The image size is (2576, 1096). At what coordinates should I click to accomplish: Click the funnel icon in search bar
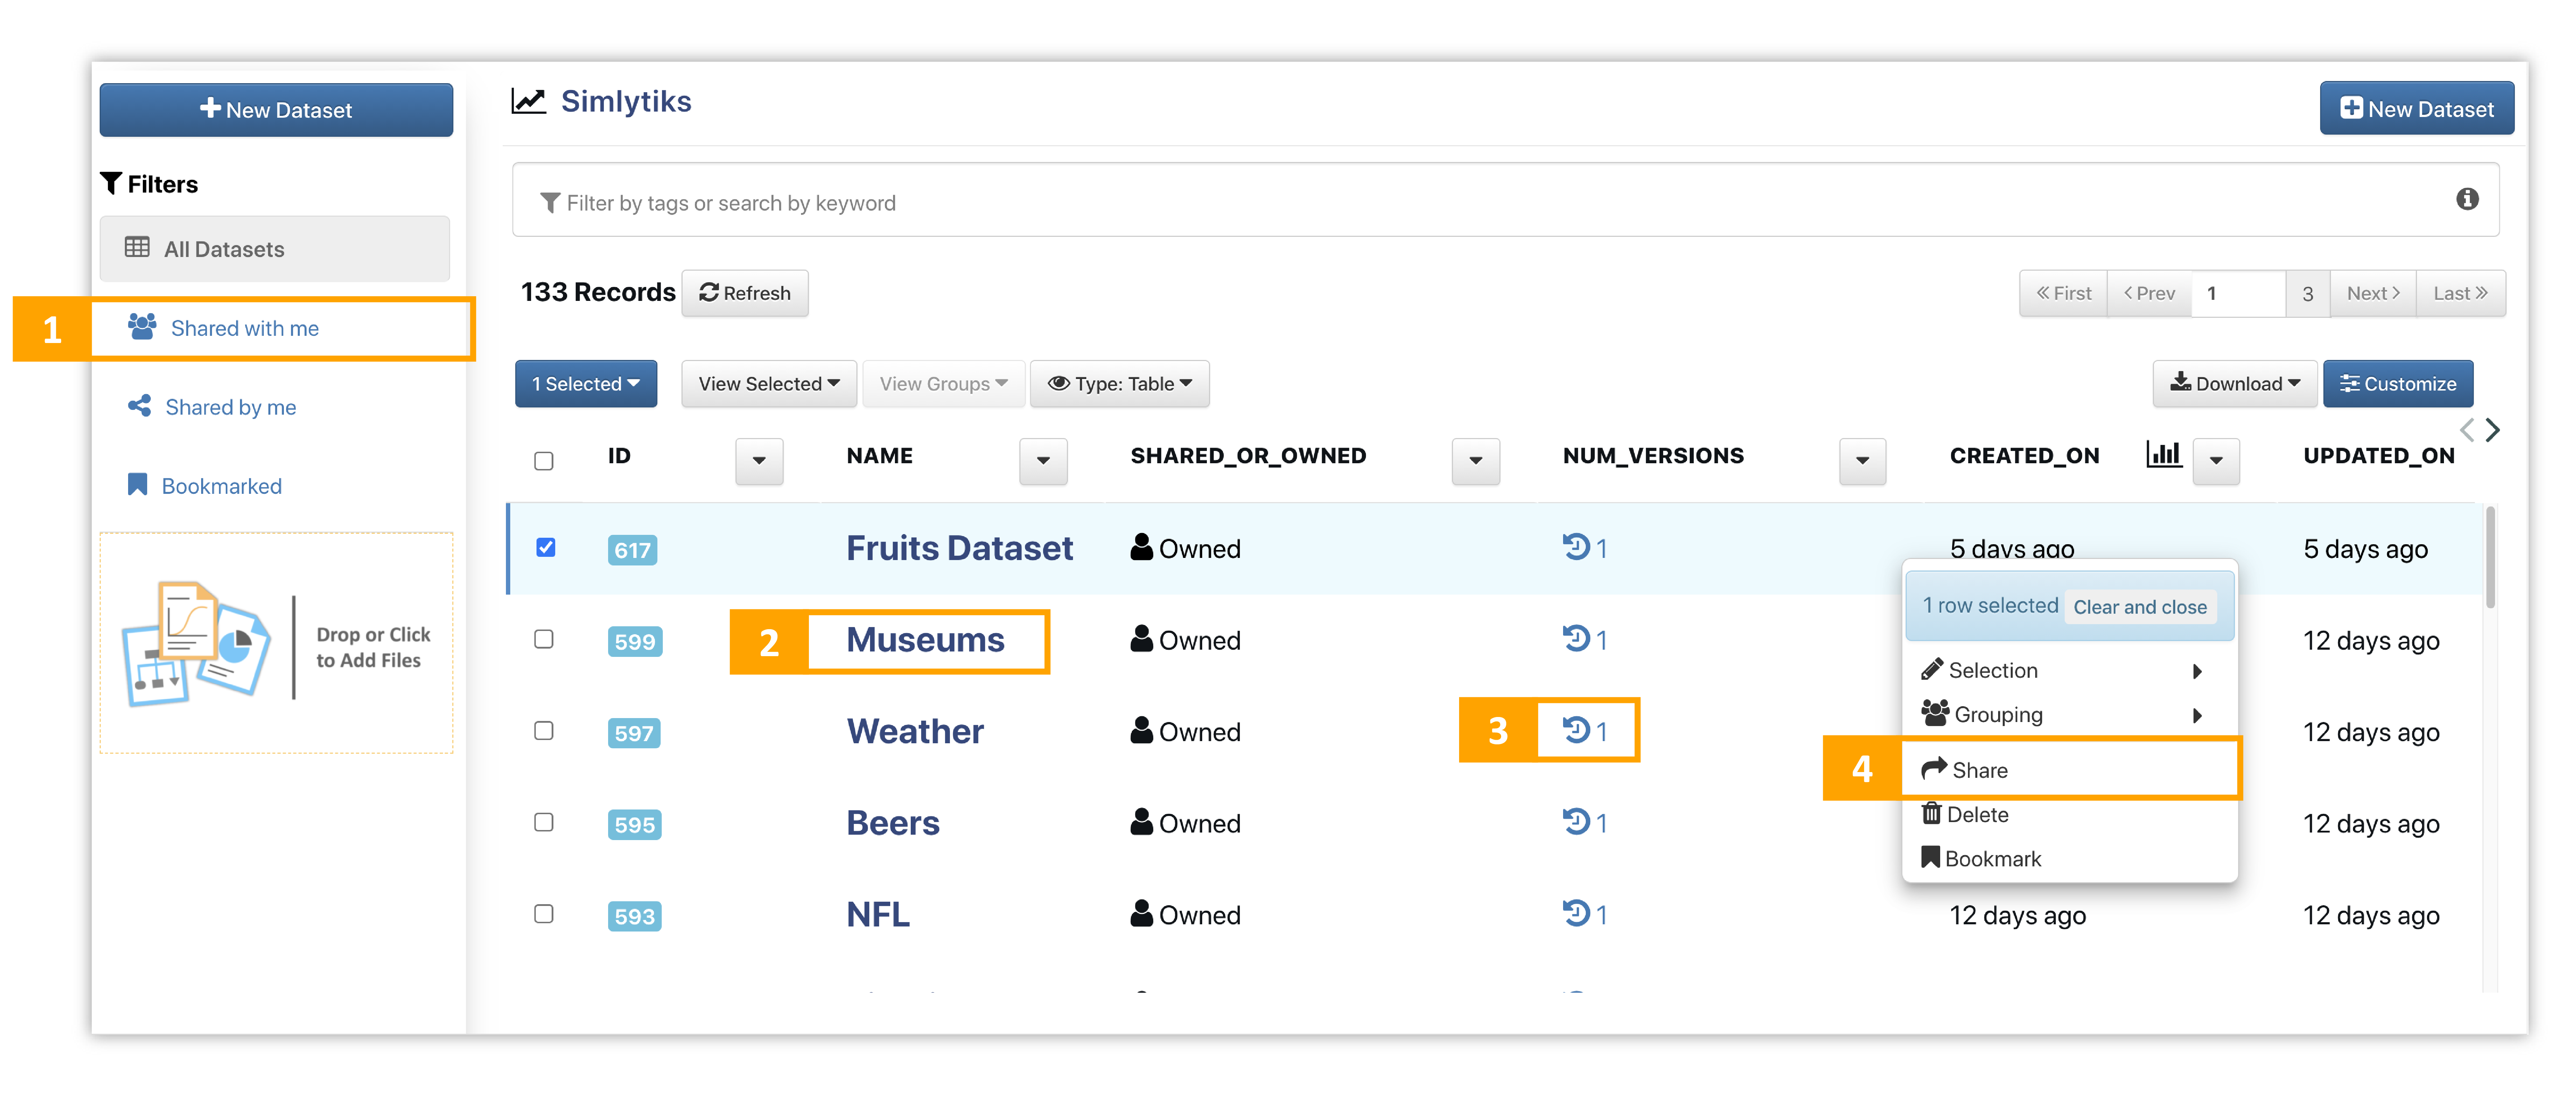(550, 203)
